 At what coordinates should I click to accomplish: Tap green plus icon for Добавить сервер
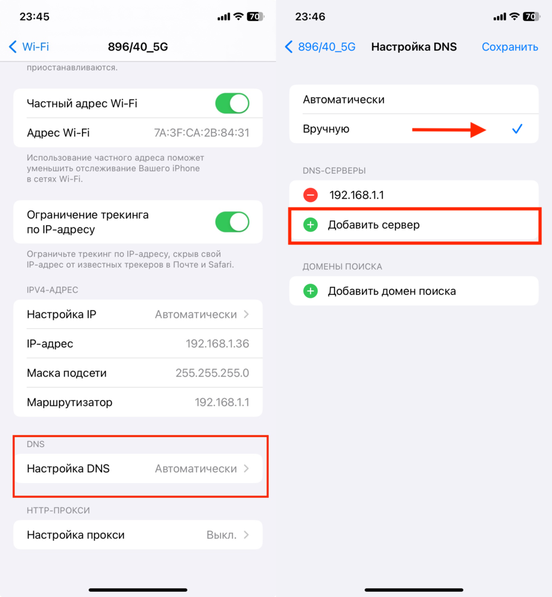(x=311, y=224)
